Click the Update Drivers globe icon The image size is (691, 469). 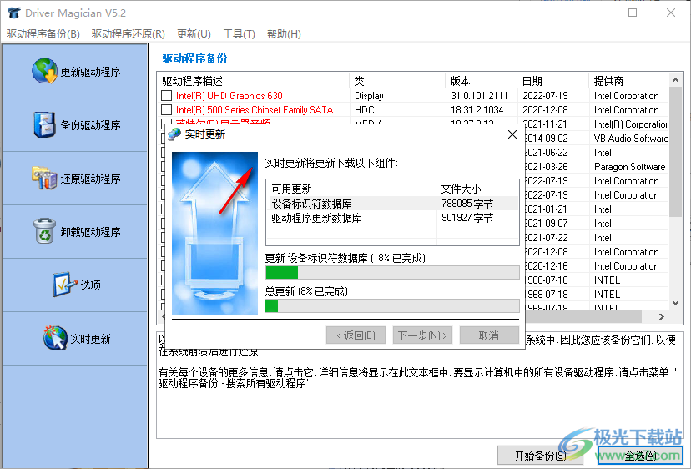pyautogui.click(x=44, y=71)
